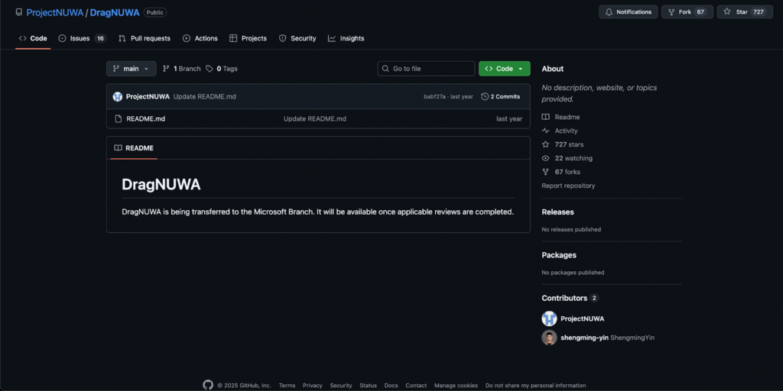Screen dimensions: 783x391
Task: Fork the repository with Fork button
Action: (x=687, y=12)
